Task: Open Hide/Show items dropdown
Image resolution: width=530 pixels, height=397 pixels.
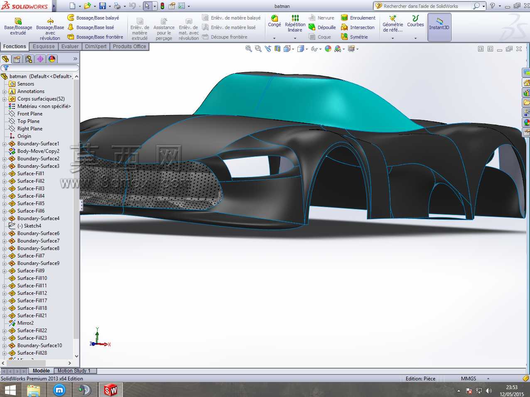Action: (x=321, y=49)
